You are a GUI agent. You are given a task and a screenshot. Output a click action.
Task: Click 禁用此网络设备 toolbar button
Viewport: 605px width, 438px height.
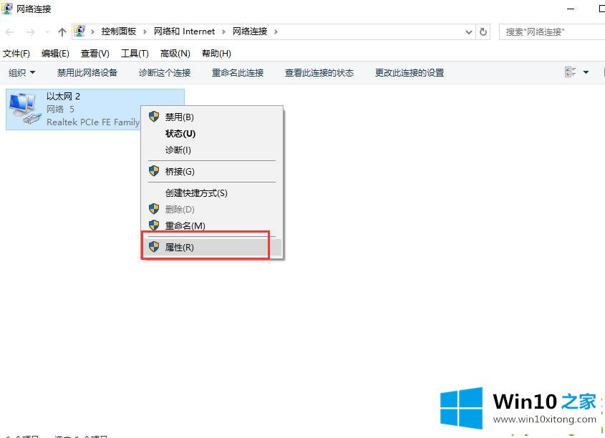pyautogui.click(x=87, y=72)
